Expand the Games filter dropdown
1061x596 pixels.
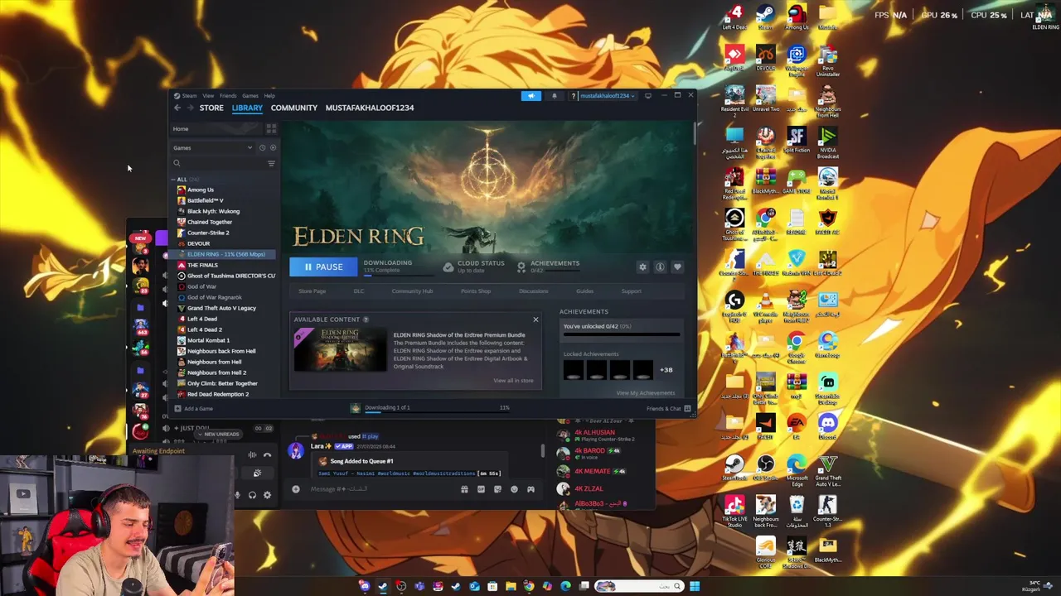click(212, 148)
